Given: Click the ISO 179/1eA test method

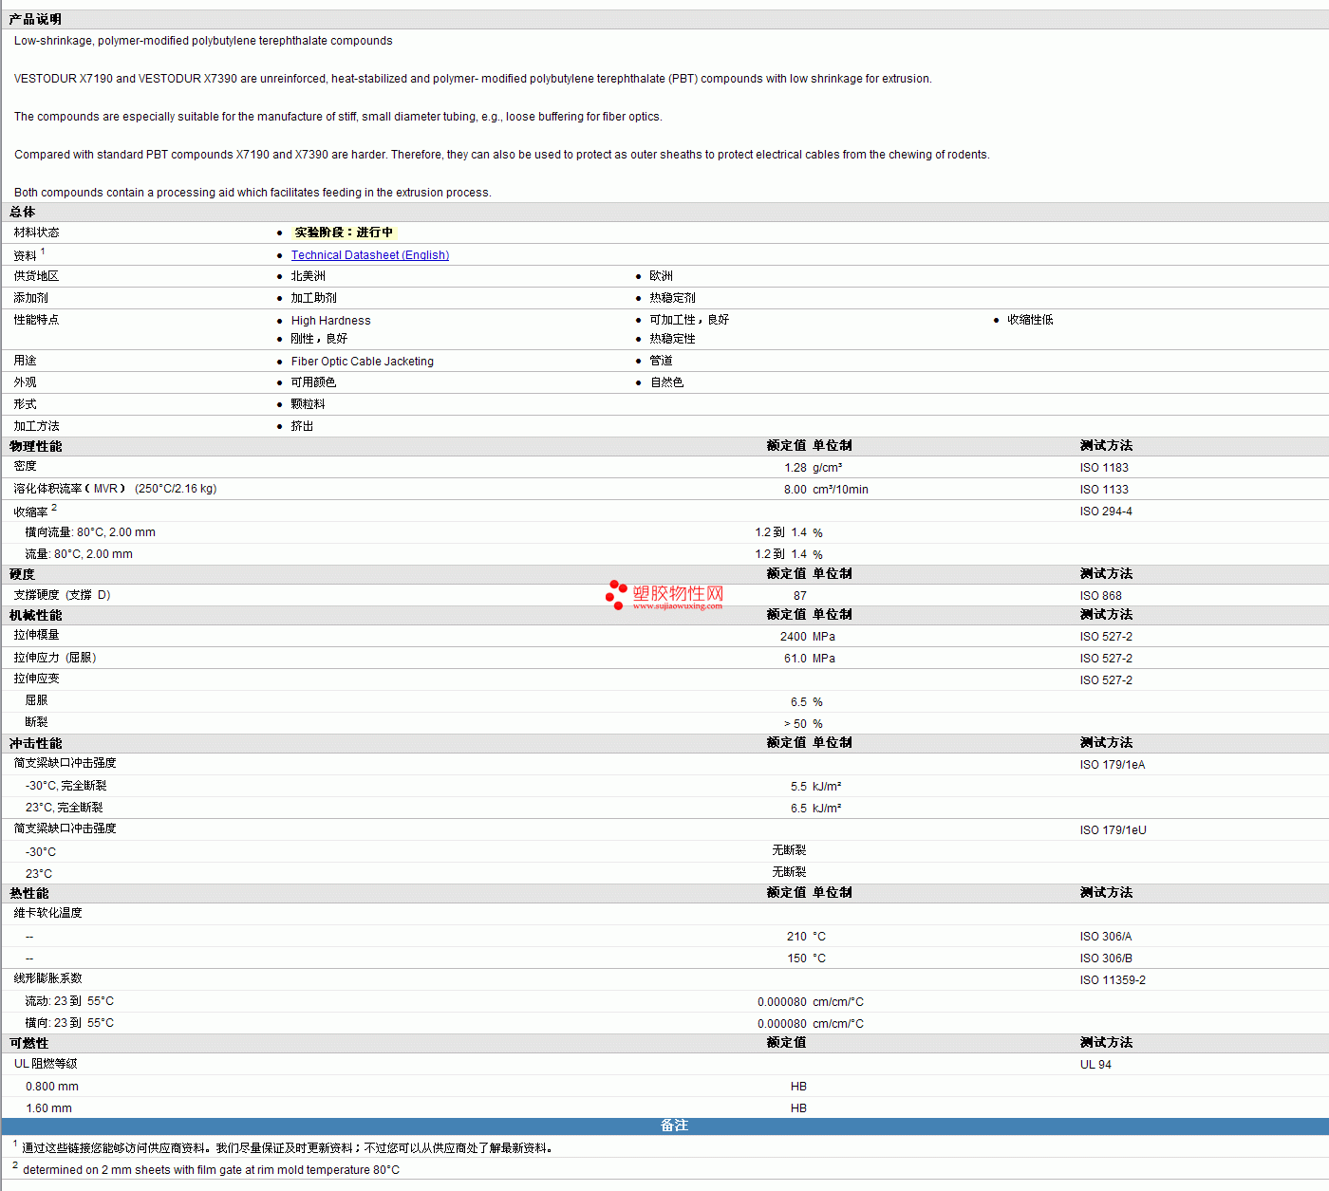Looking at the screenshot, I should pyautogui.click(x=1113, y=765).
